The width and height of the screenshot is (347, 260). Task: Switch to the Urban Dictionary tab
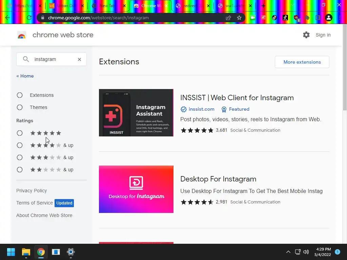point(66,6)
